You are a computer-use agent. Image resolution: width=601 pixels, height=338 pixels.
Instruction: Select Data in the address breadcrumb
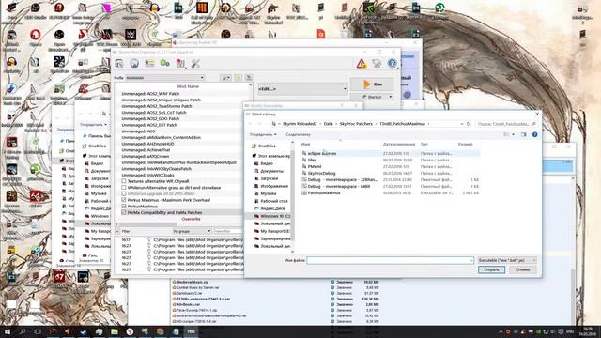328,124
